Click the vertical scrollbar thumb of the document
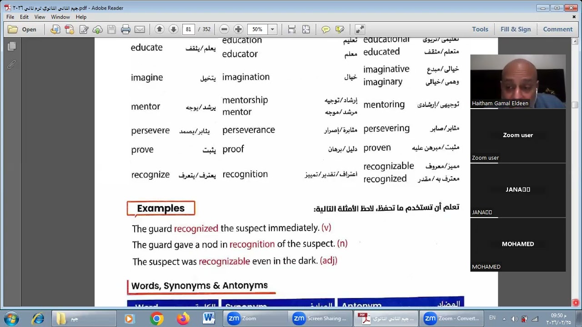 (575, 105)
